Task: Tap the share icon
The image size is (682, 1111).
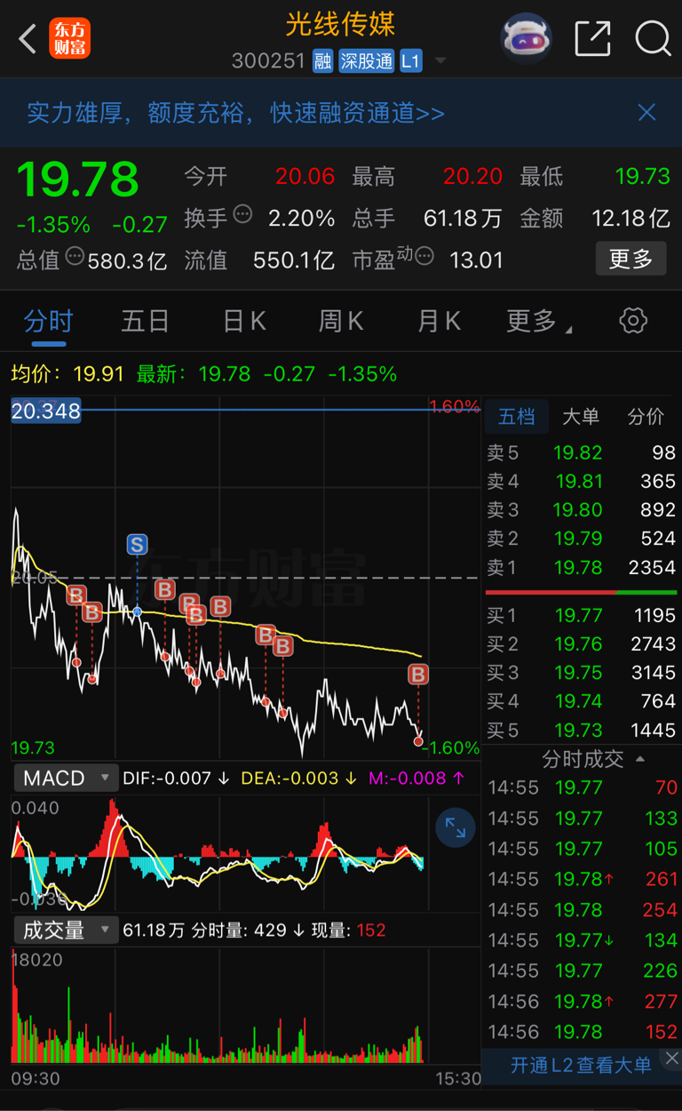Action: [x=592, y=38]
